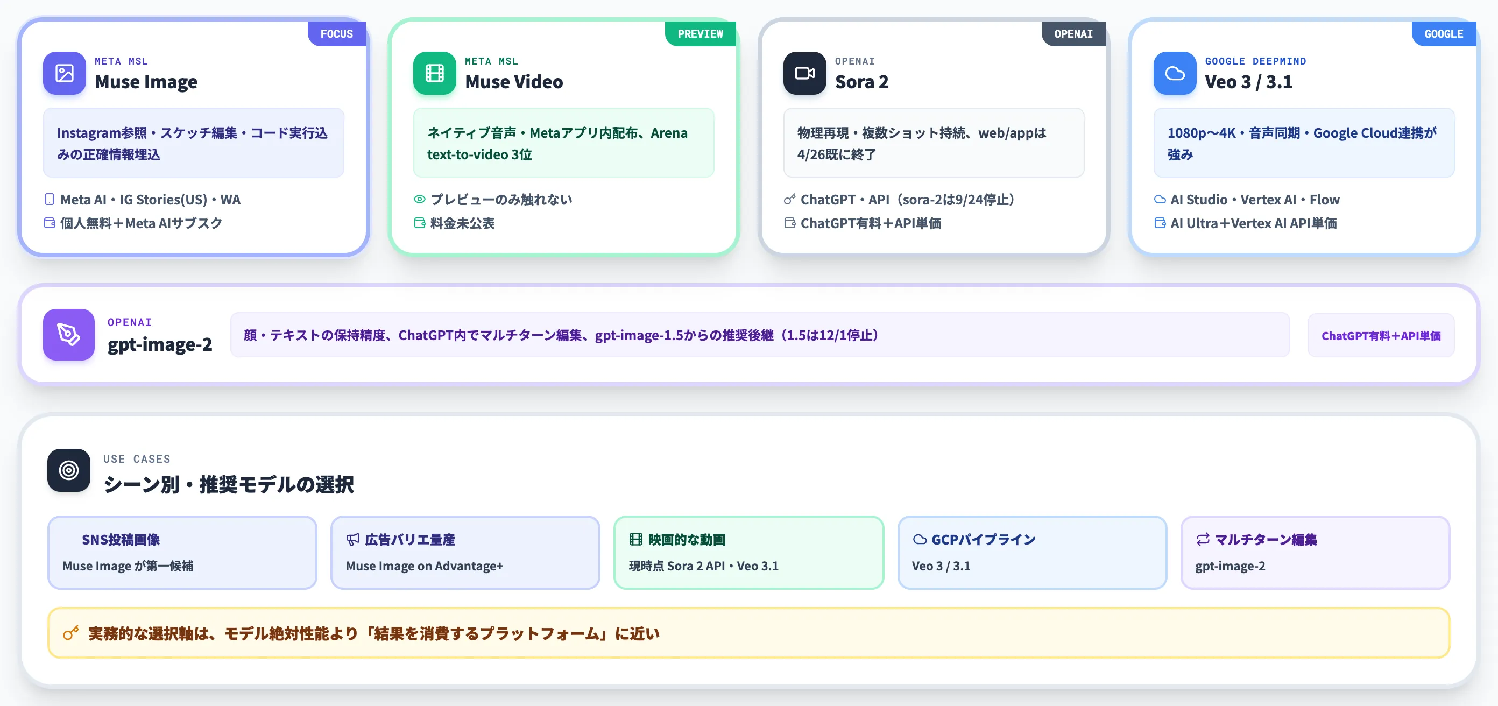Image resolution: width=1498 pixels, height=706 pixels.
Task: Click the Muse Video film icon
Action: pos(434,73)
